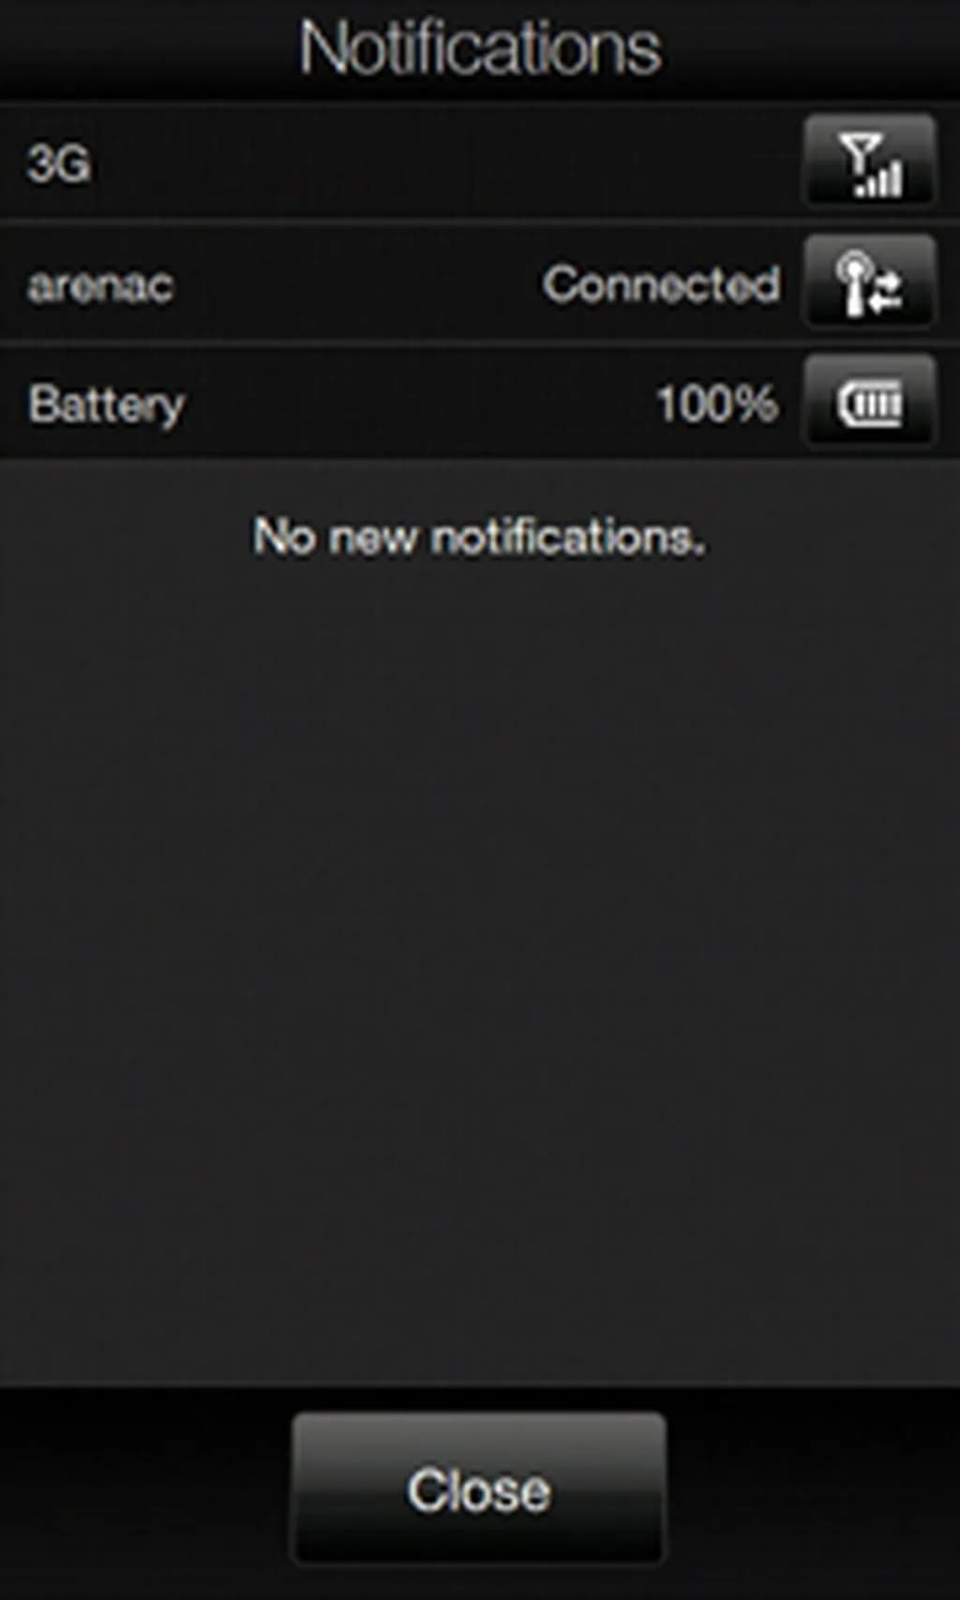Screen dimensions: 960x1600
Task: Open the Battery status row
Action: point(480,403)
